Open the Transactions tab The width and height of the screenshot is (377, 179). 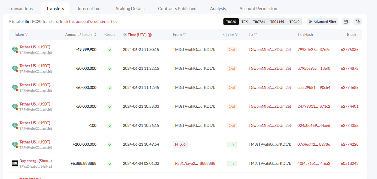tap(21, 8)
